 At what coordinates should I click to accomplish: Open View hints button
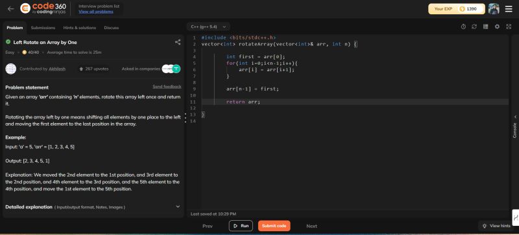(496, 226)
